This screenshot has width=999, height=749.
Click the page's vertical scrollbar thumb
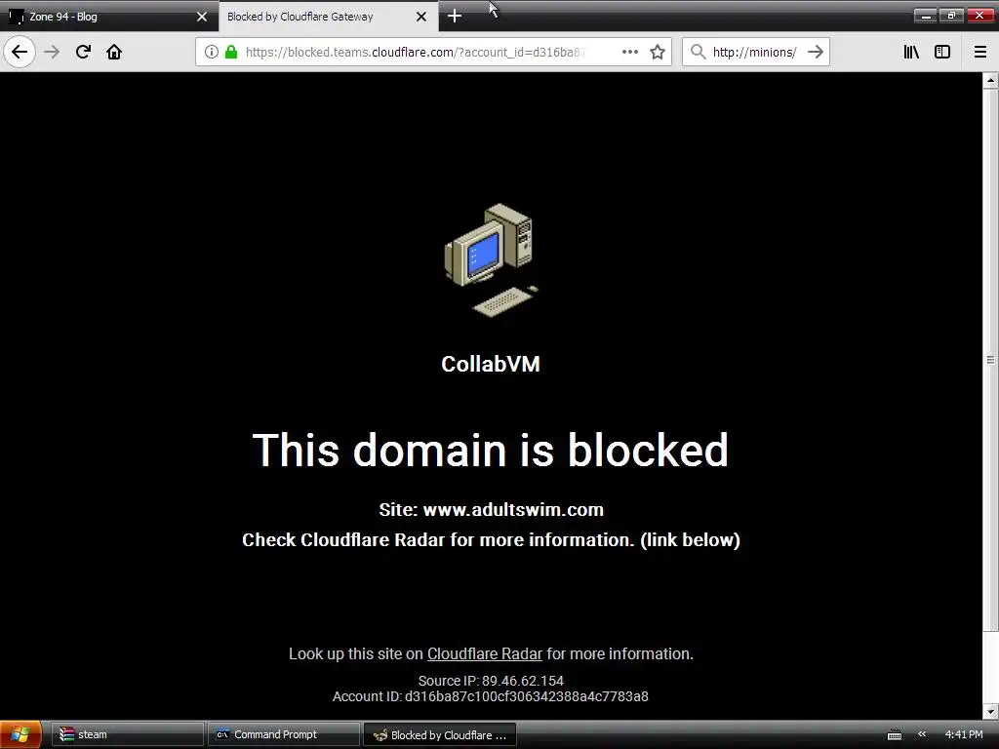(x=990, y=360)
